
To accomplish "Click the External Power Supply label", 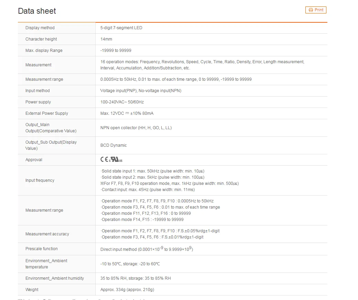I will pyautogui.click(x=46, y=113).
